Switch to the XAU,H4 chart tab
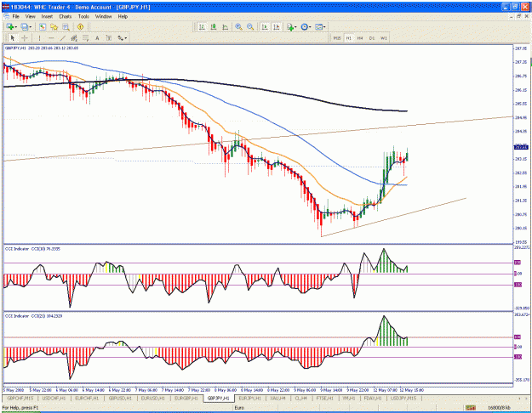This screenshot has width=532, height=413. [x=277, y=398]
